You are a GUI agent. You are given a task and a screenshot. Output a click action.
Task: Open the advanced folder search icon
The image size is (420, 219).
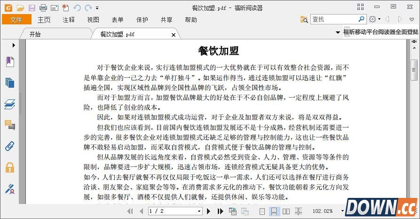point(304,20)
